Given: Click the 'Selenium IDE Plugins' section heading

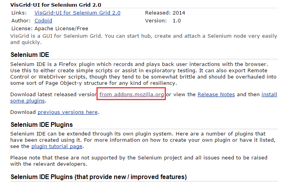Looking at the screenshot, I should coord(42,124).
